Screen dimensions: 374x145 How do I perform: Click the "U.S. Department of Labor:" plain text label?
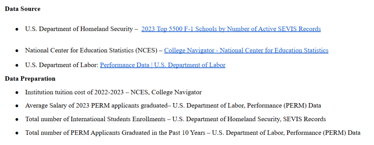coord(62,65)
